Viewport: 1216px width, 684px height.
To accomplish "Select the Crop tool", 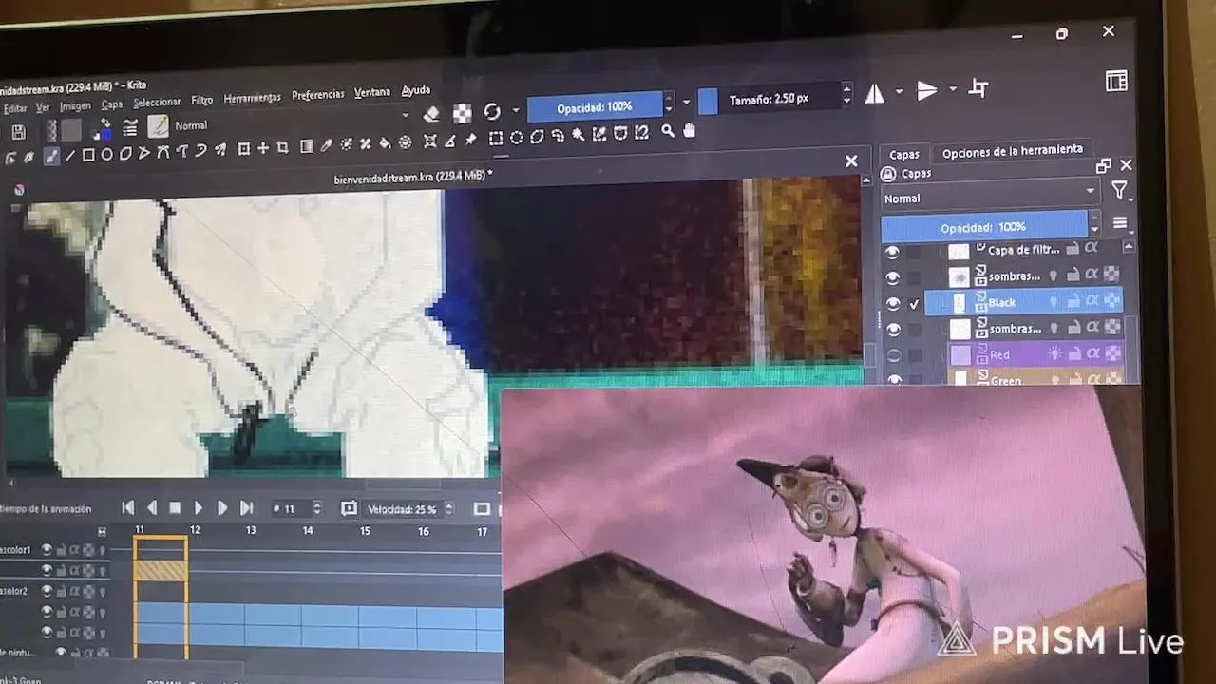I will click(283, 148).
